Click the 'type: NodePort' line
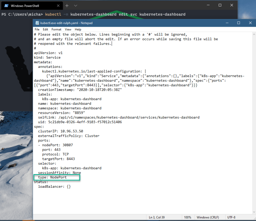Image resolution: width=256 pixels, height=221 pixels. pos(52,177)
